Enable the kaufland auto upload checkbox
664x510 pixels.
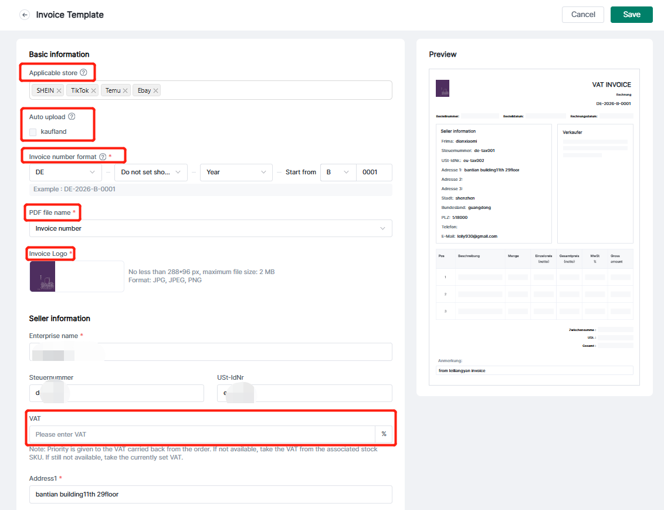click(33, 132)
